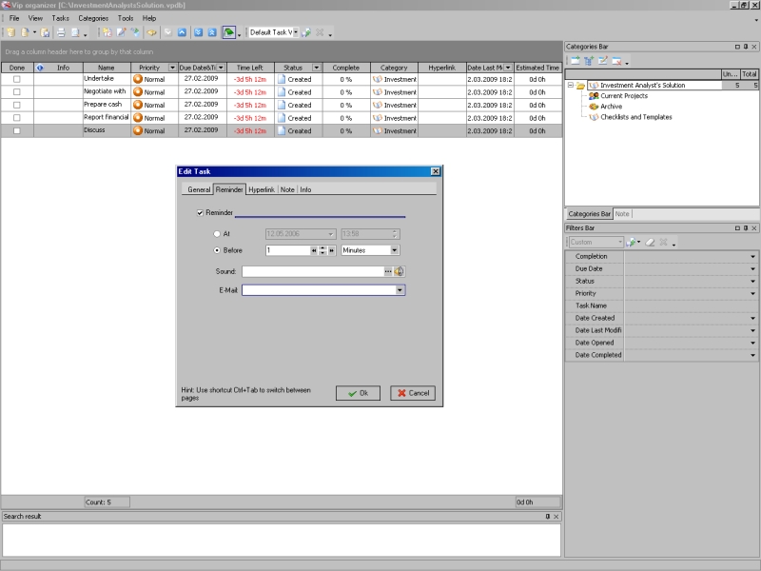Mark the 'Undertake' task as done

pyautogui.click(x=16, y=79)
